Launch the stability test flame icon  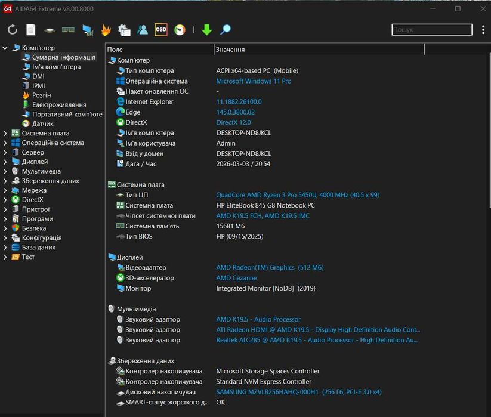pos(106,30)
